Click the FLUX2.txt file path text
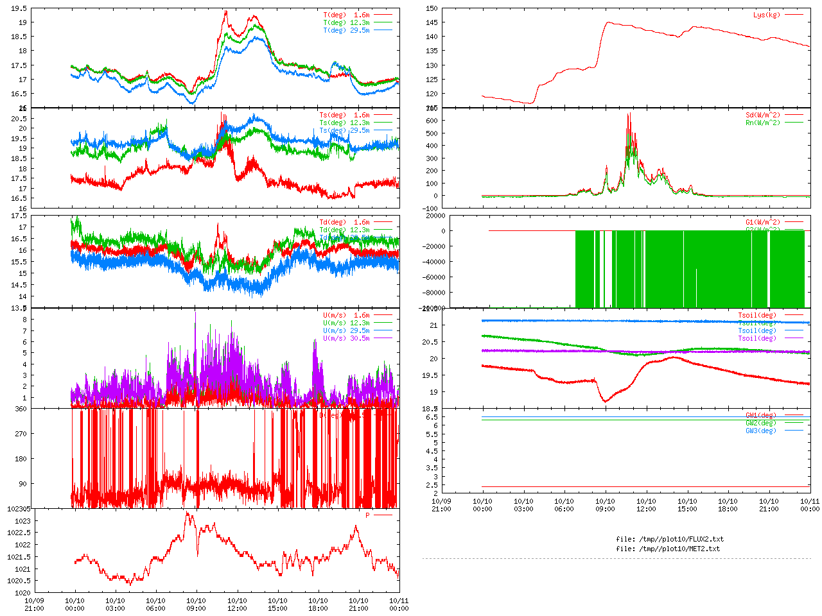This screenshot has height=616, width=822. (669, 539)
